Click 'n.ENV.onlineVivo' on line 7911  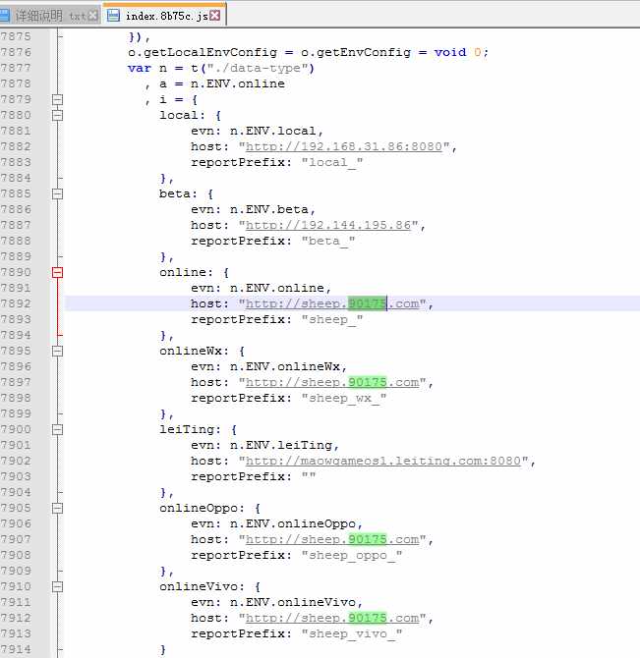coord(293,602)
